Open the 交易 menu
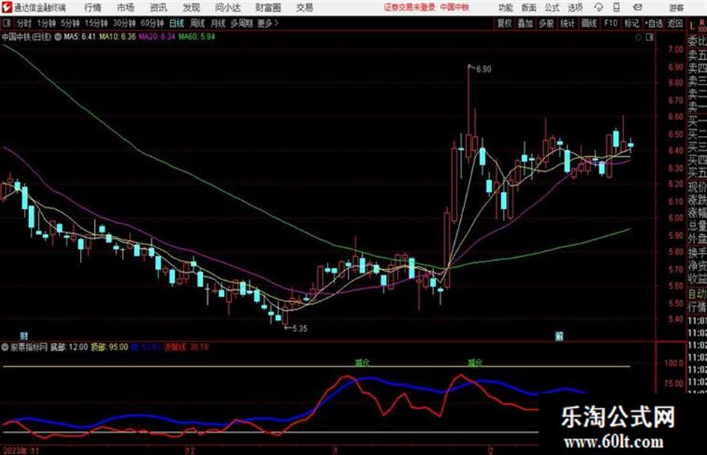The height and width of the screenshot is (455, 707). [304, 7]
